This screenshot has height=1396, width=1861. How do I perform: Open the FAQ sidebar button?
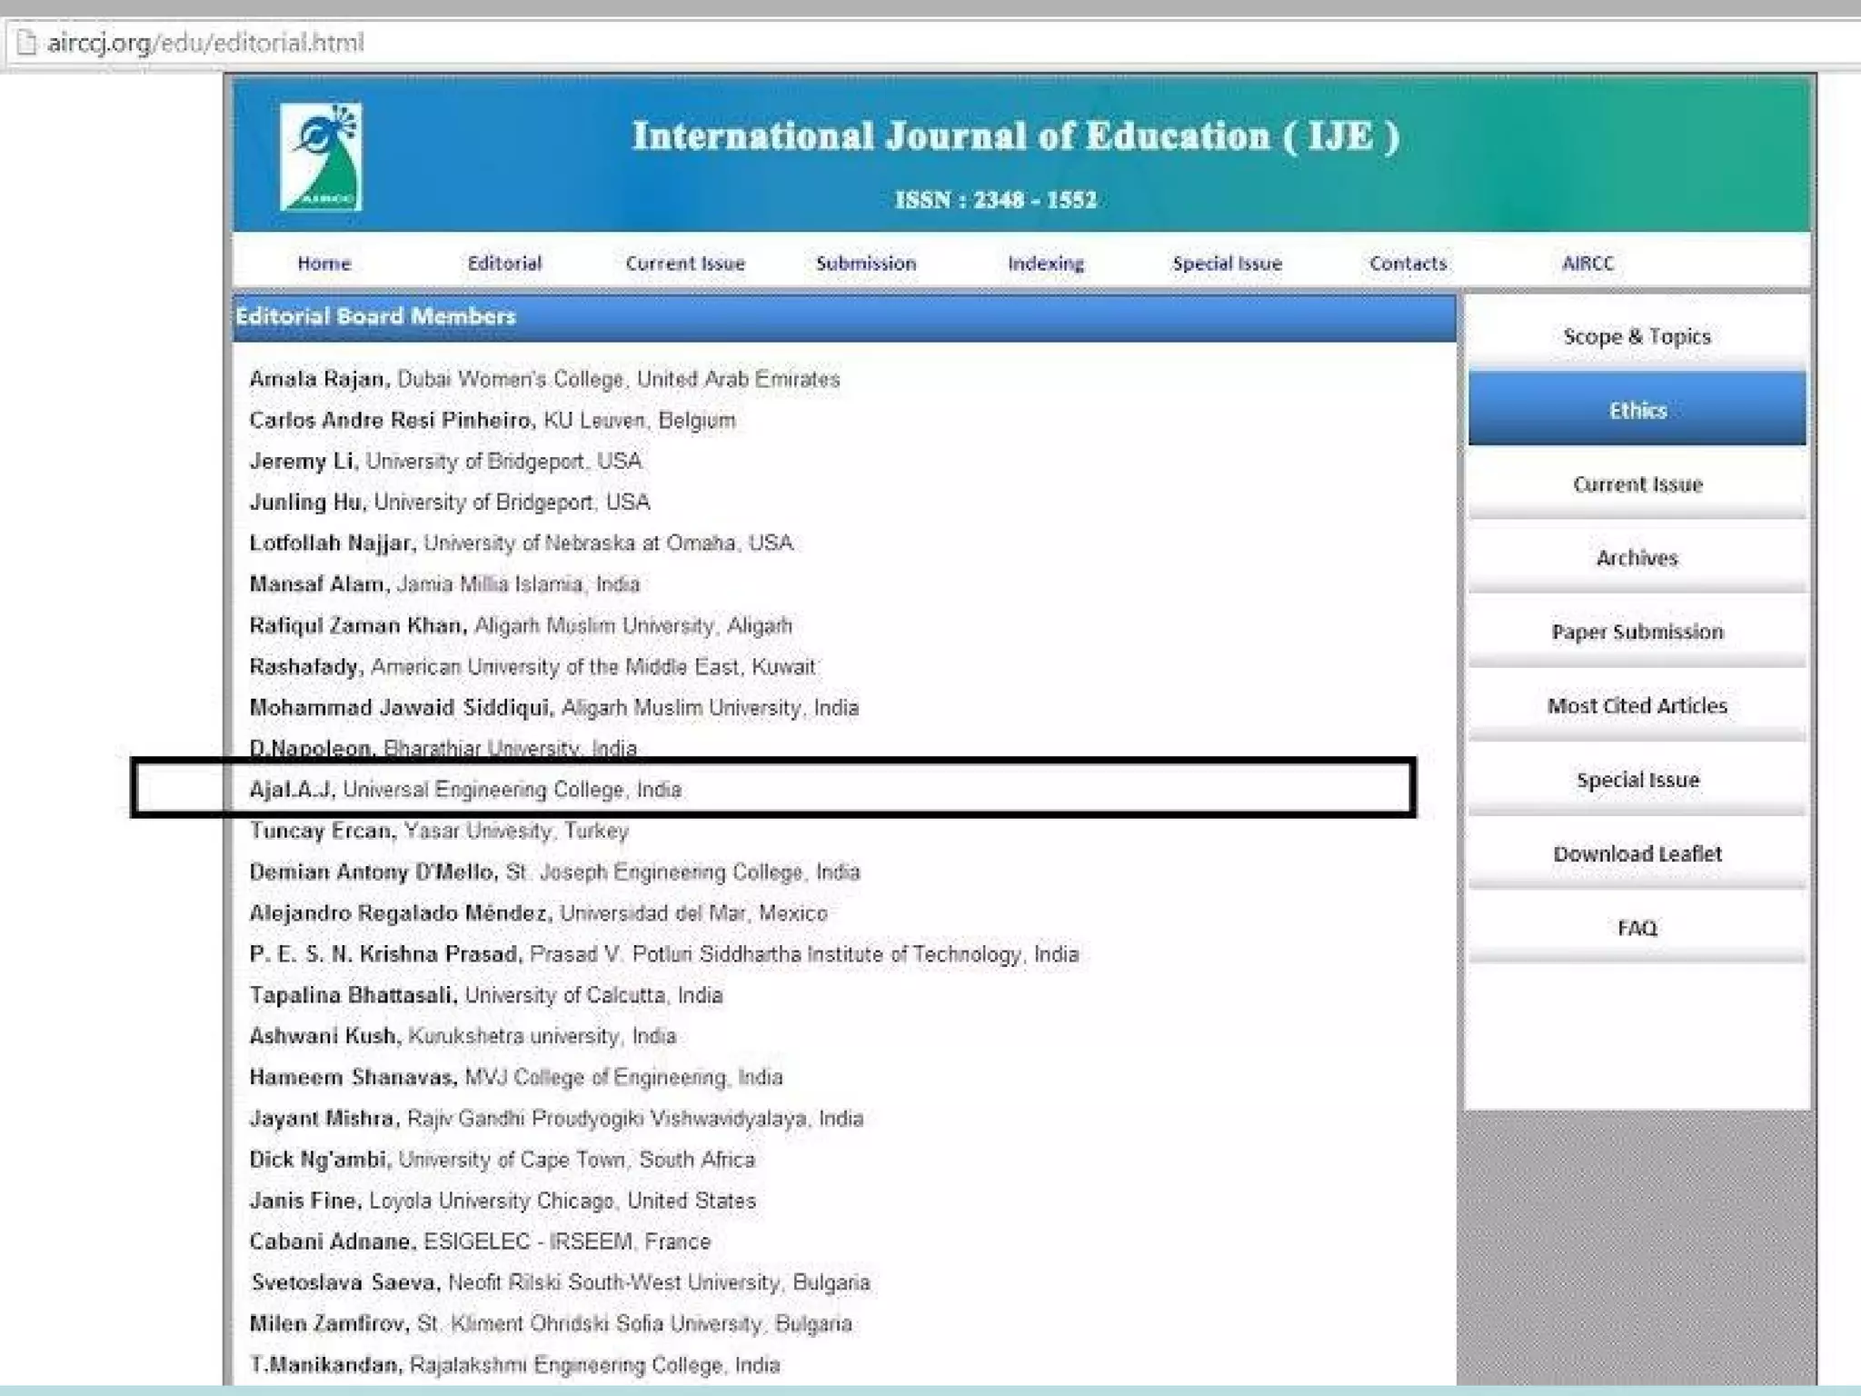(1637, 928)
